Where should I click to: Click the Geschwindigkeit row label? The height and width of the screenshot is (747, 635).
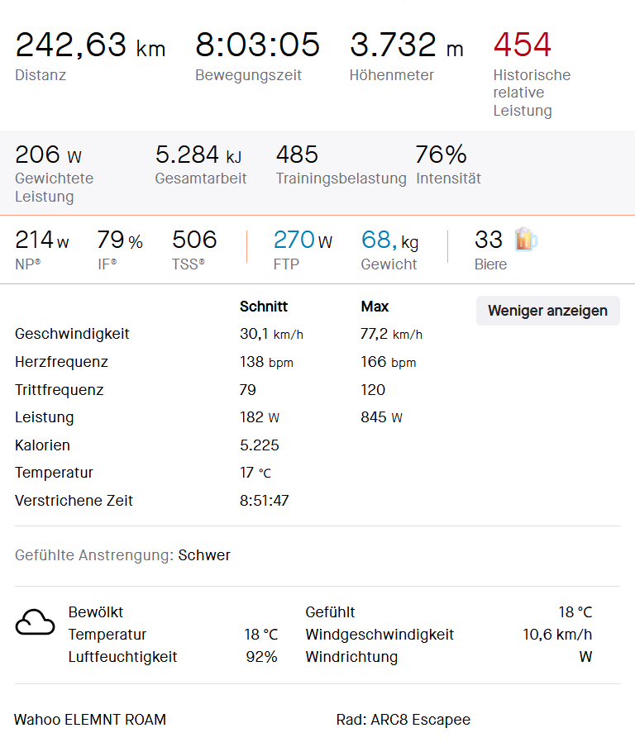click(x=72, y=334)
